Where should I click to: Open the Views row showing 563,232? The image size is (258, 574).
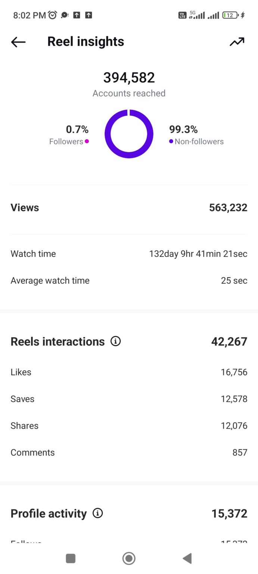tap(129, 207)
